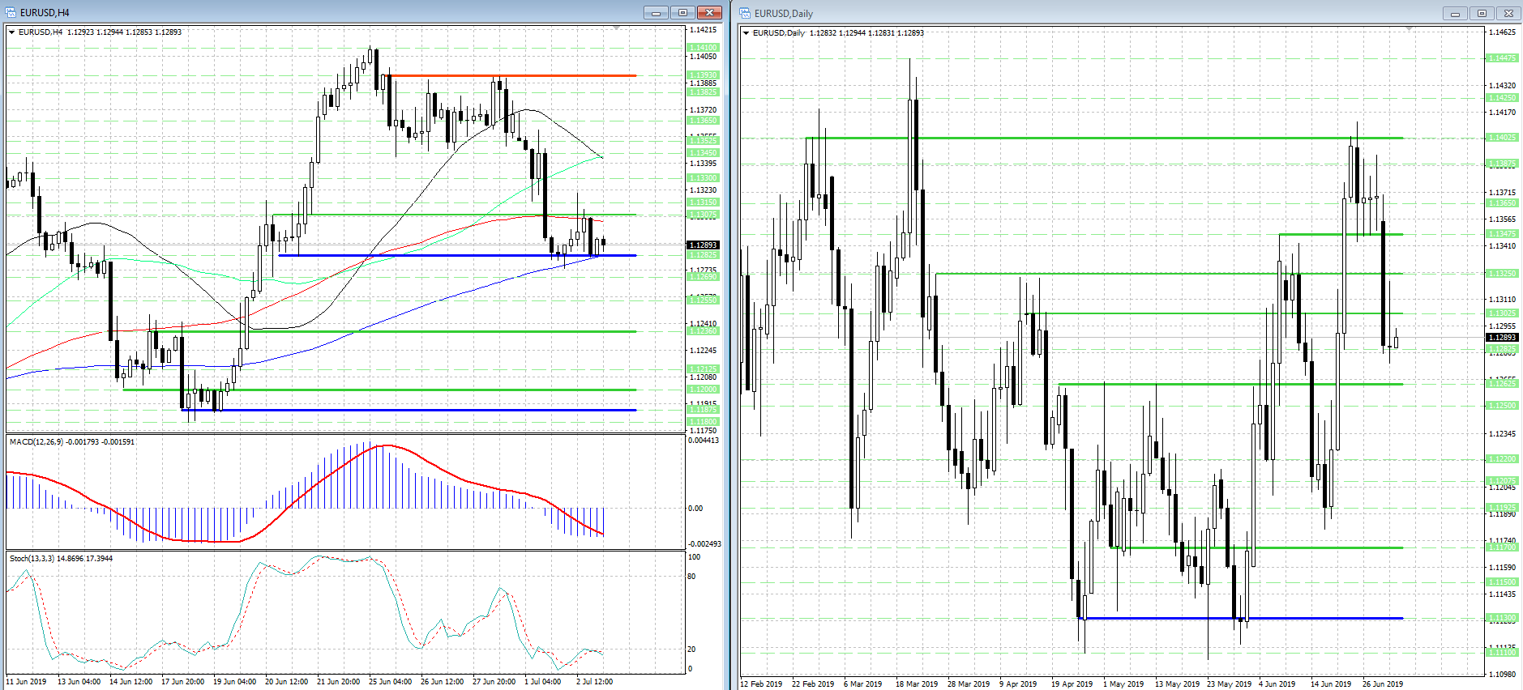Click the green 1.14025 level label on Daily scale
Image resolution: width=1523 pixels, height=690 pixels.
(x=1502, y=138)
